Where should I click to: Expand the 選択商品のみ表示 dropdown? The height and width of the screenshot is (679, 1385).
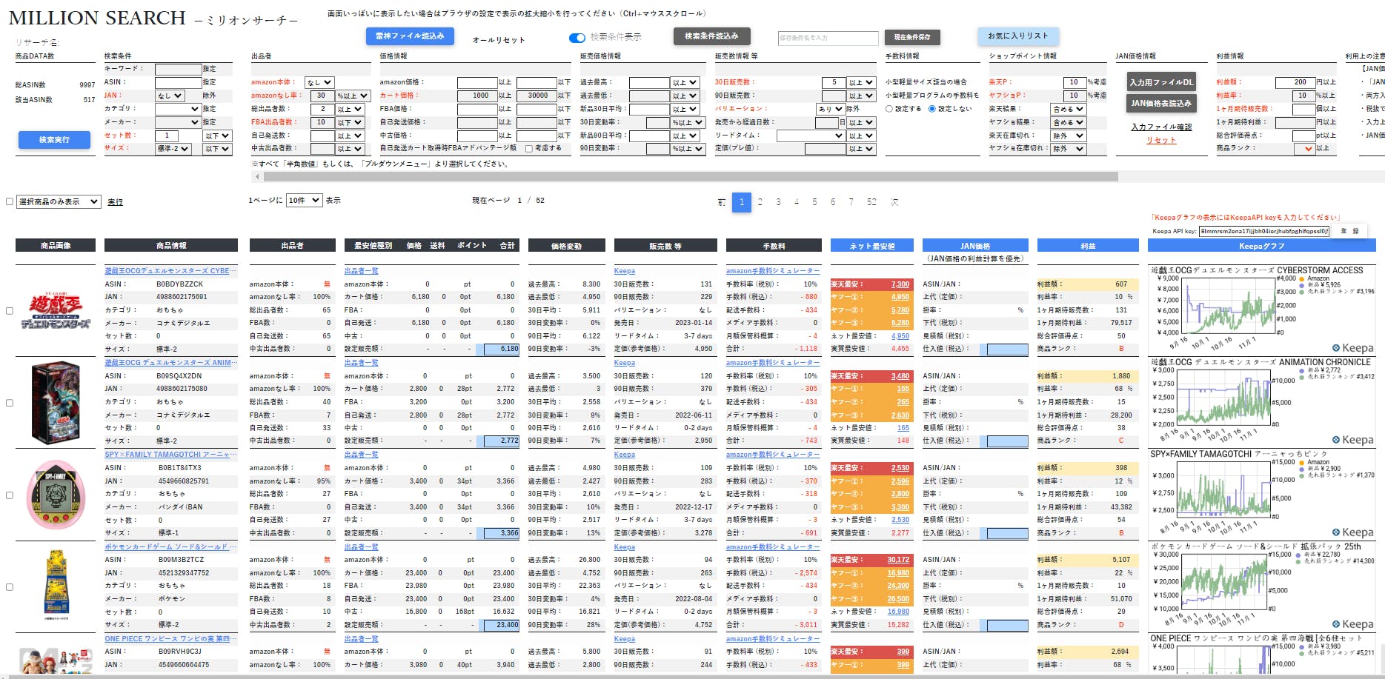point(59,201)
